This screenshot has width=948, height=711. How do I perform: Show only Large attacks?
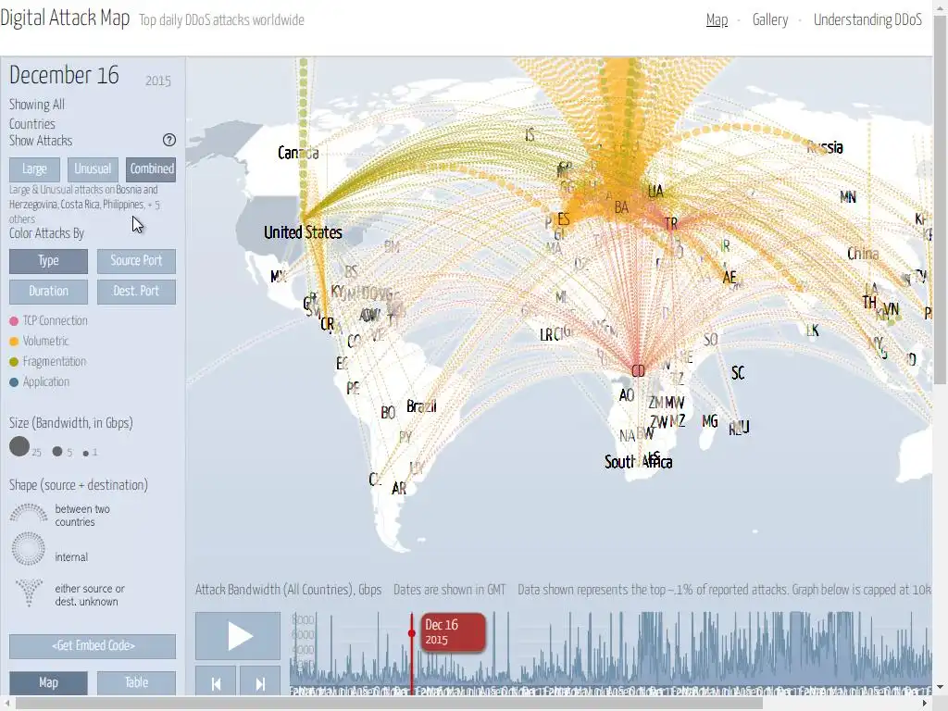[34, 169]
